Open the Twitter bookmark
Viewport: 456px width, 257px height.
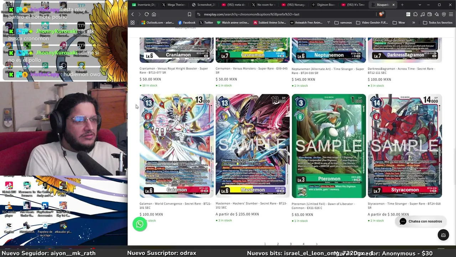coord(206,22)
